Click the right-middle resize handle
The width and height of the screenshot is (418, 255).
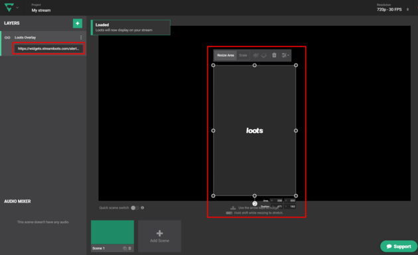click(x=296, y=130)
